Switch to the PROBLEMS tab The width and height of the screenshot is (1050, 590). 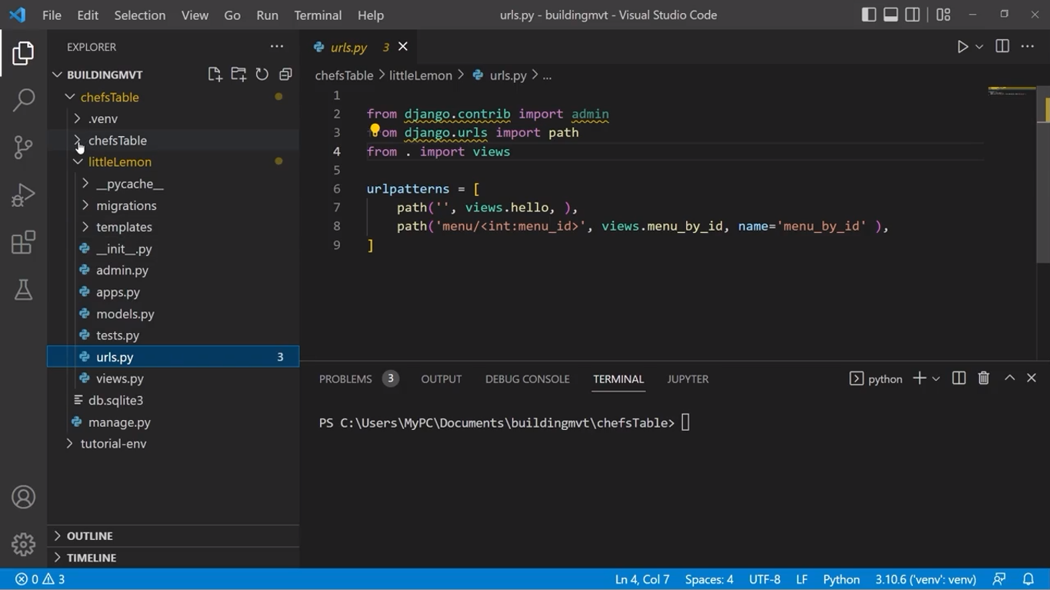point(345,378)
